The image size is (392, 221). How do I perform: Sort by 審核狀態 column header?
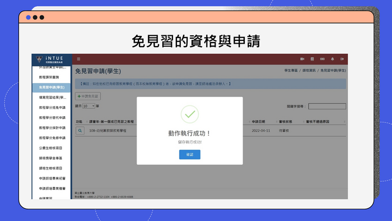[286, 122]
